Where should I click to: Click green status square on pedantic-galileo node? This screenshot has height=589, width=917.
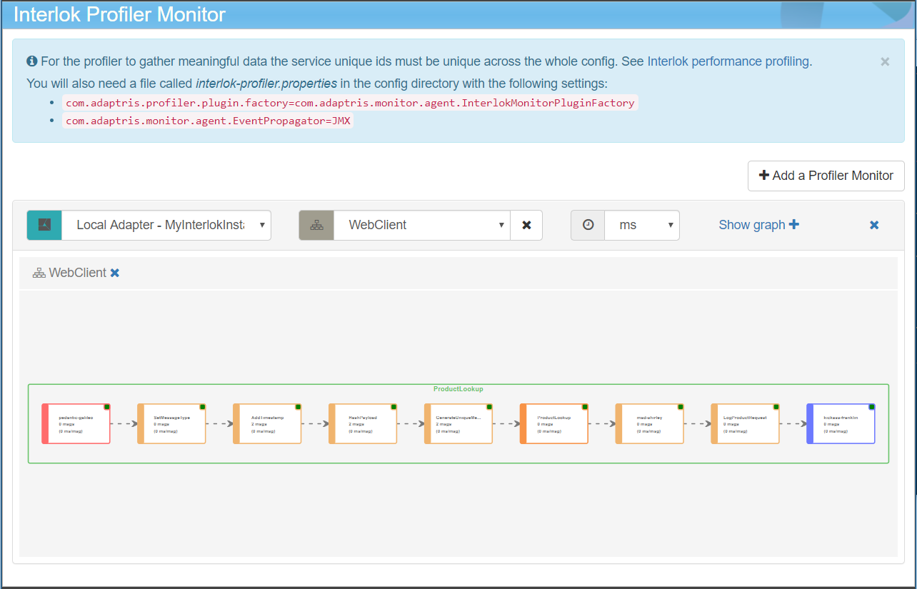click(x=107, y=407)
